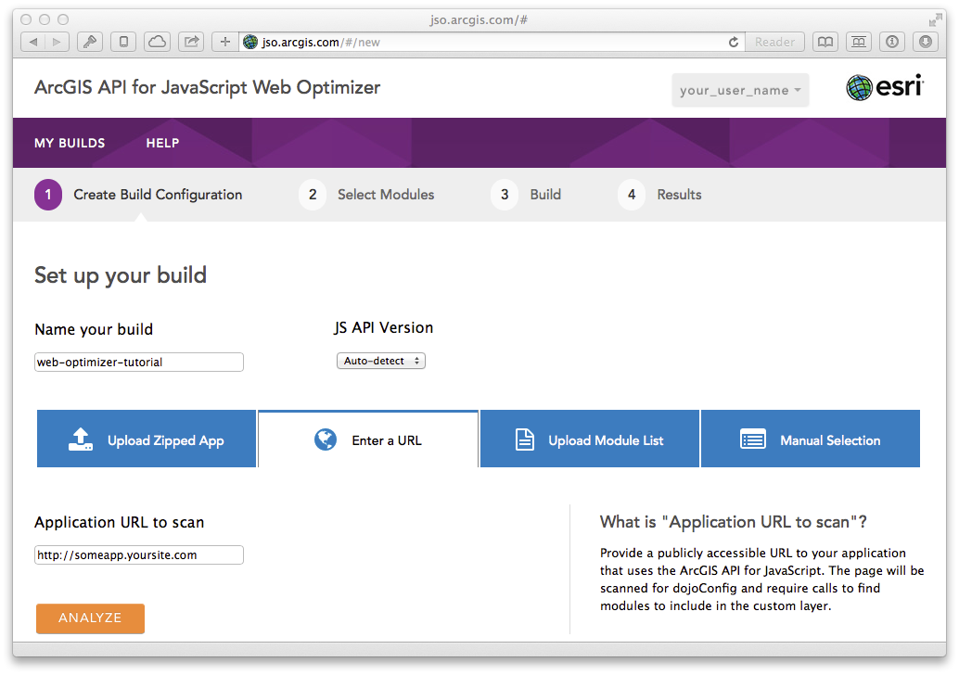Click the globe icon on Enter a URL
This screenshot has width=959, height=675.
tap(326, 439)
